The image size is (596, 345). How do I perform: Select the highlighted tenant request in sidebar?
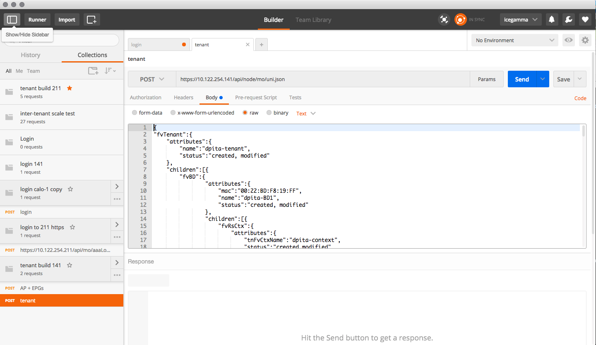click(x=62, y=300)
